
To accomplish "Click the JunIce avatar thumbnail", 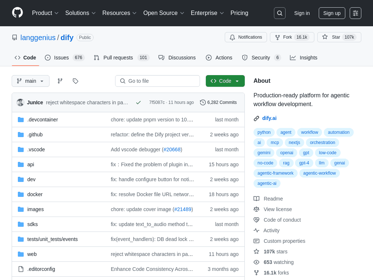I will click(20, 102).
